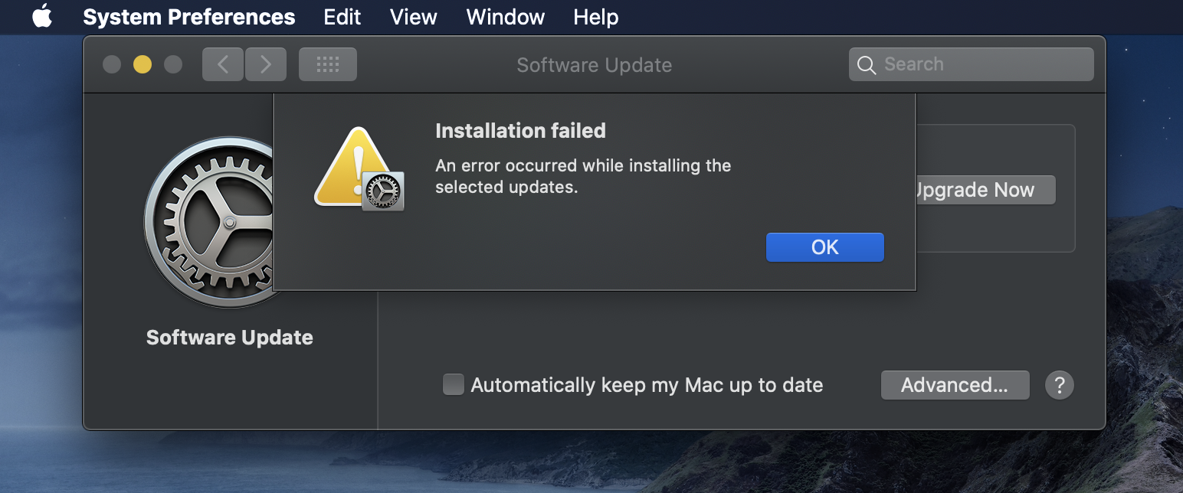Viewport: 1183px width, 493px height.
Task: Click the magnifying glass search icon
Action: [867, 65]
